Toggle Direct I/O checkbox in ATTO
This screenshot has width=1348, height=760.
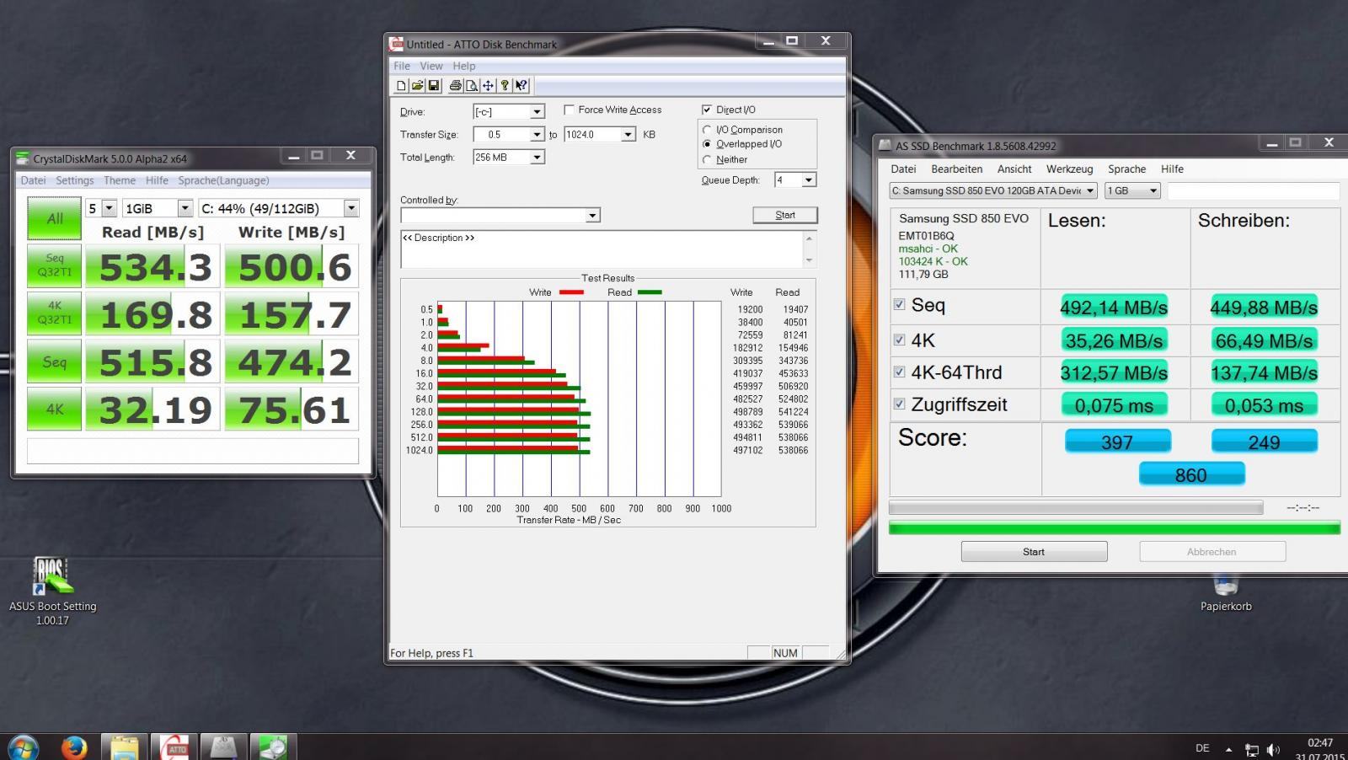tap(707, 110)
